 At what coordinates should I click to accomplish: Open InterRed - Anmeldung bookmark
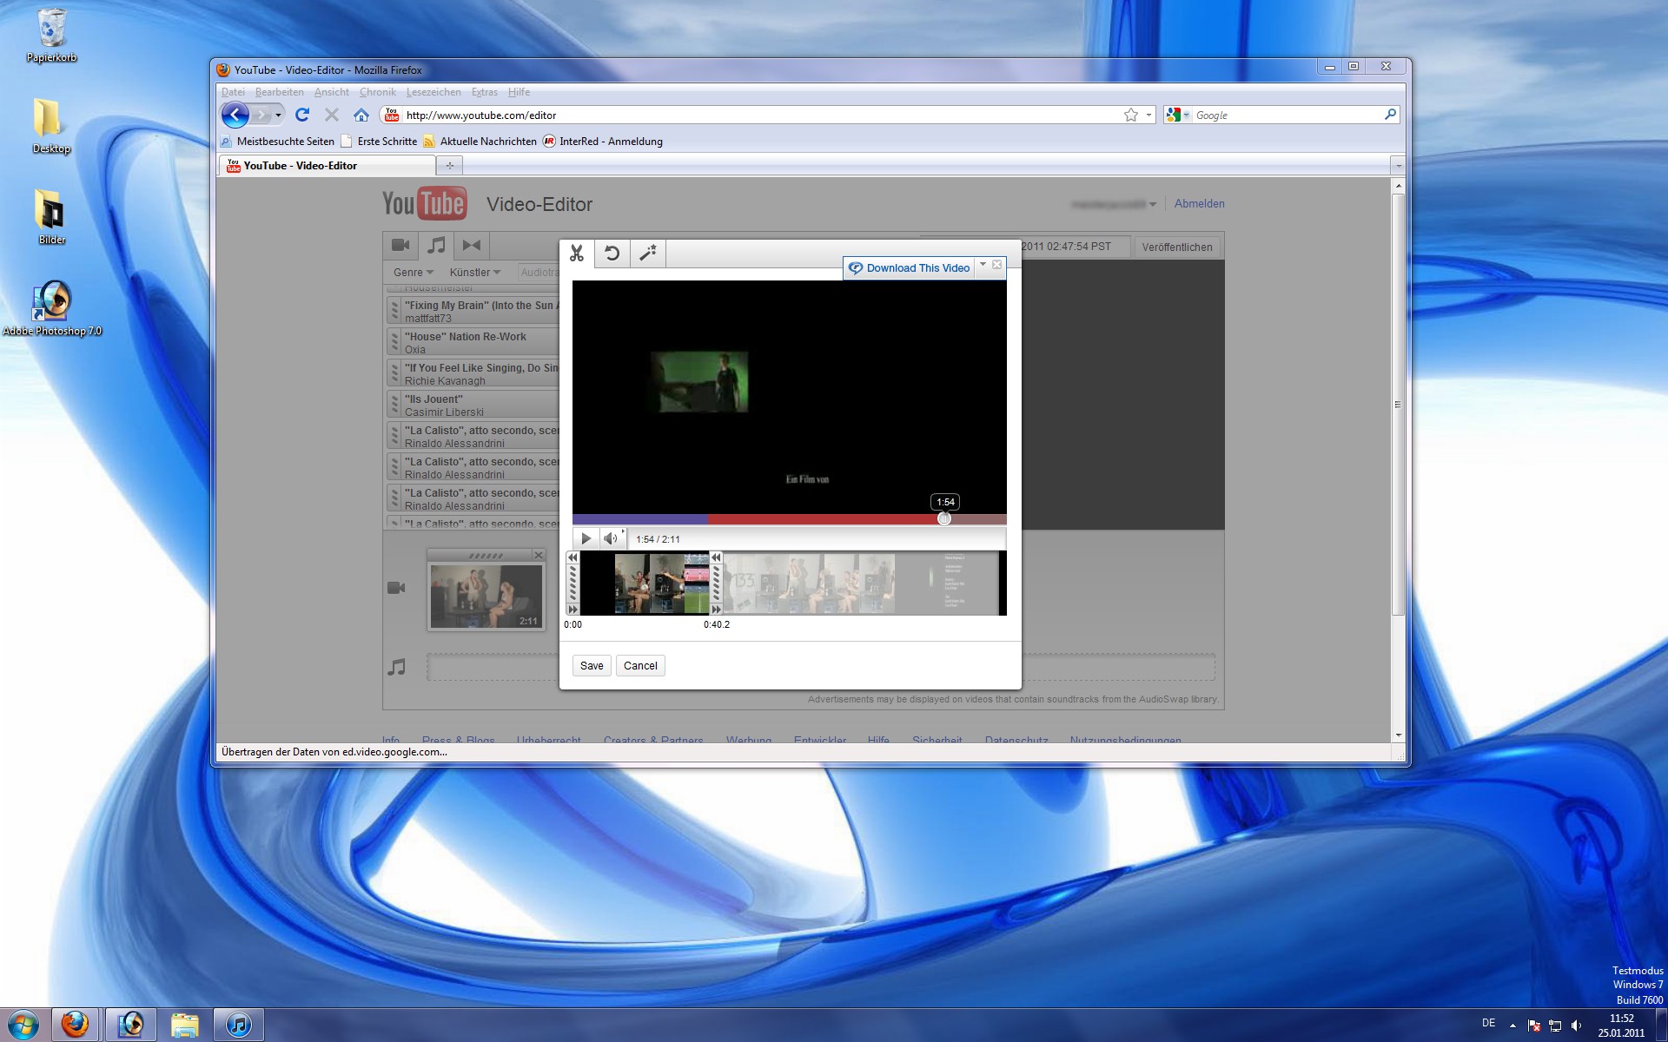coord(603,142)
